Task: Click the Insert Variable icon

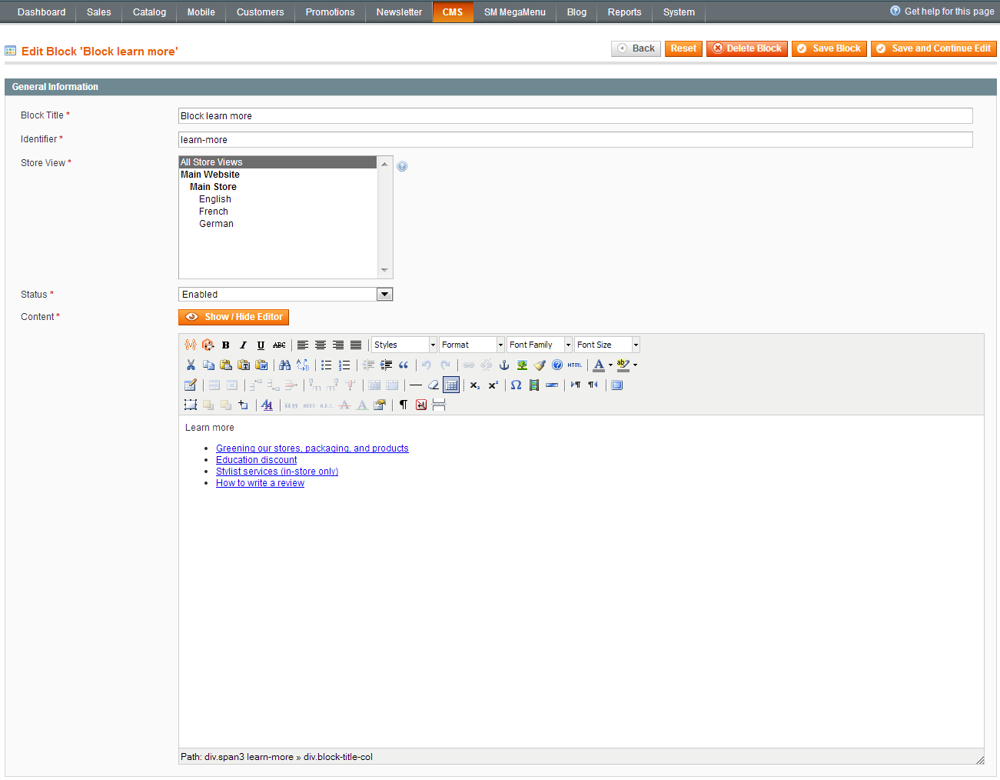Action: click(x=191, y=345)
